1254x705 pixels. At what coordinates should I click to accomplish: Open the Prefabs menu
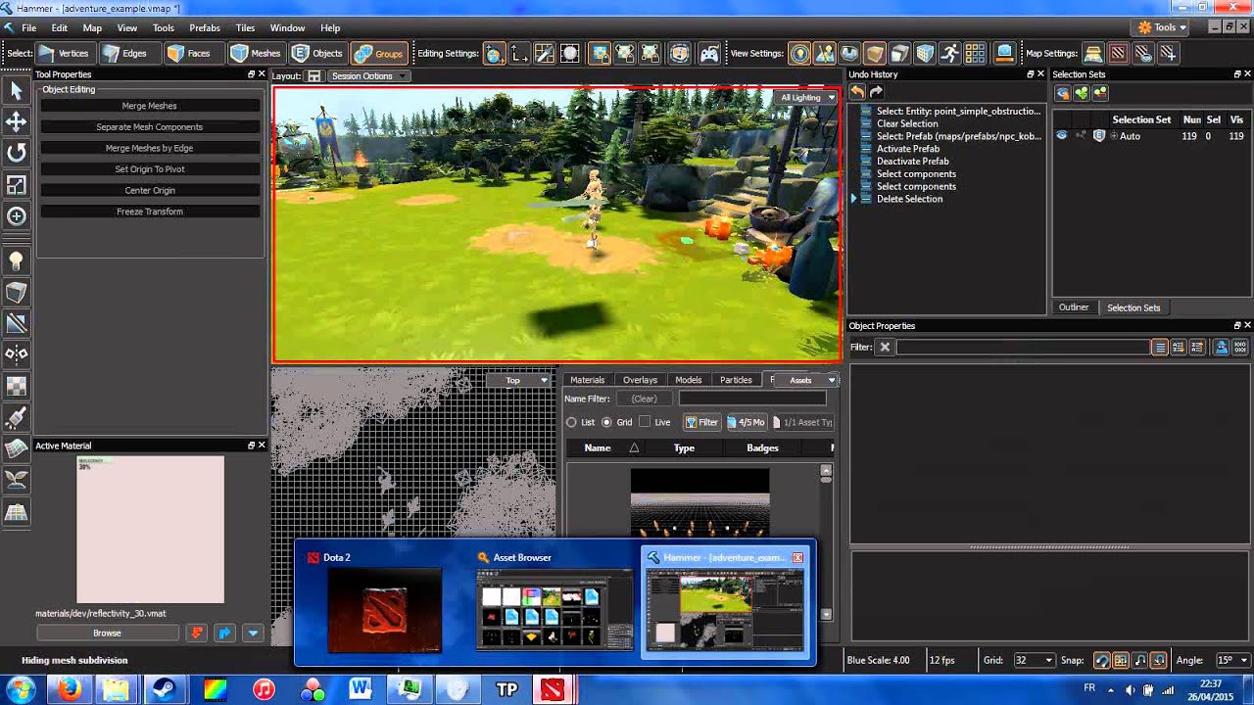coord(205,27)
